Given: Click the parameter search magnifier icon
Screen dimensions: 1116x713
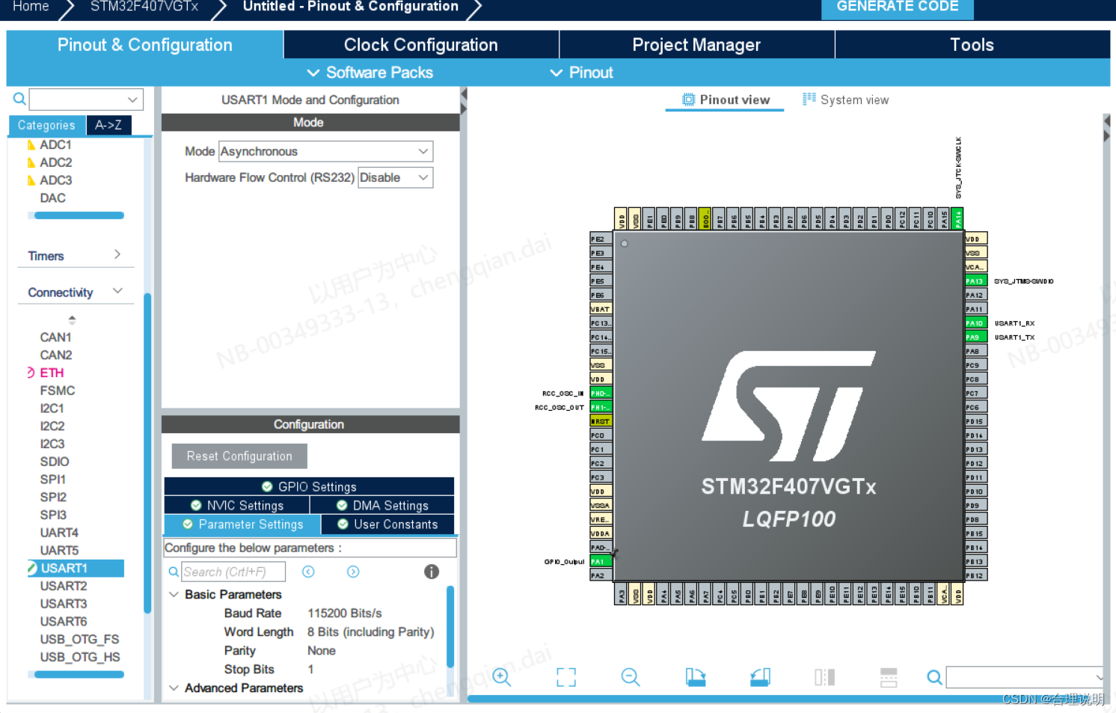Looking at the screenshot, I should tap(174, 572).
